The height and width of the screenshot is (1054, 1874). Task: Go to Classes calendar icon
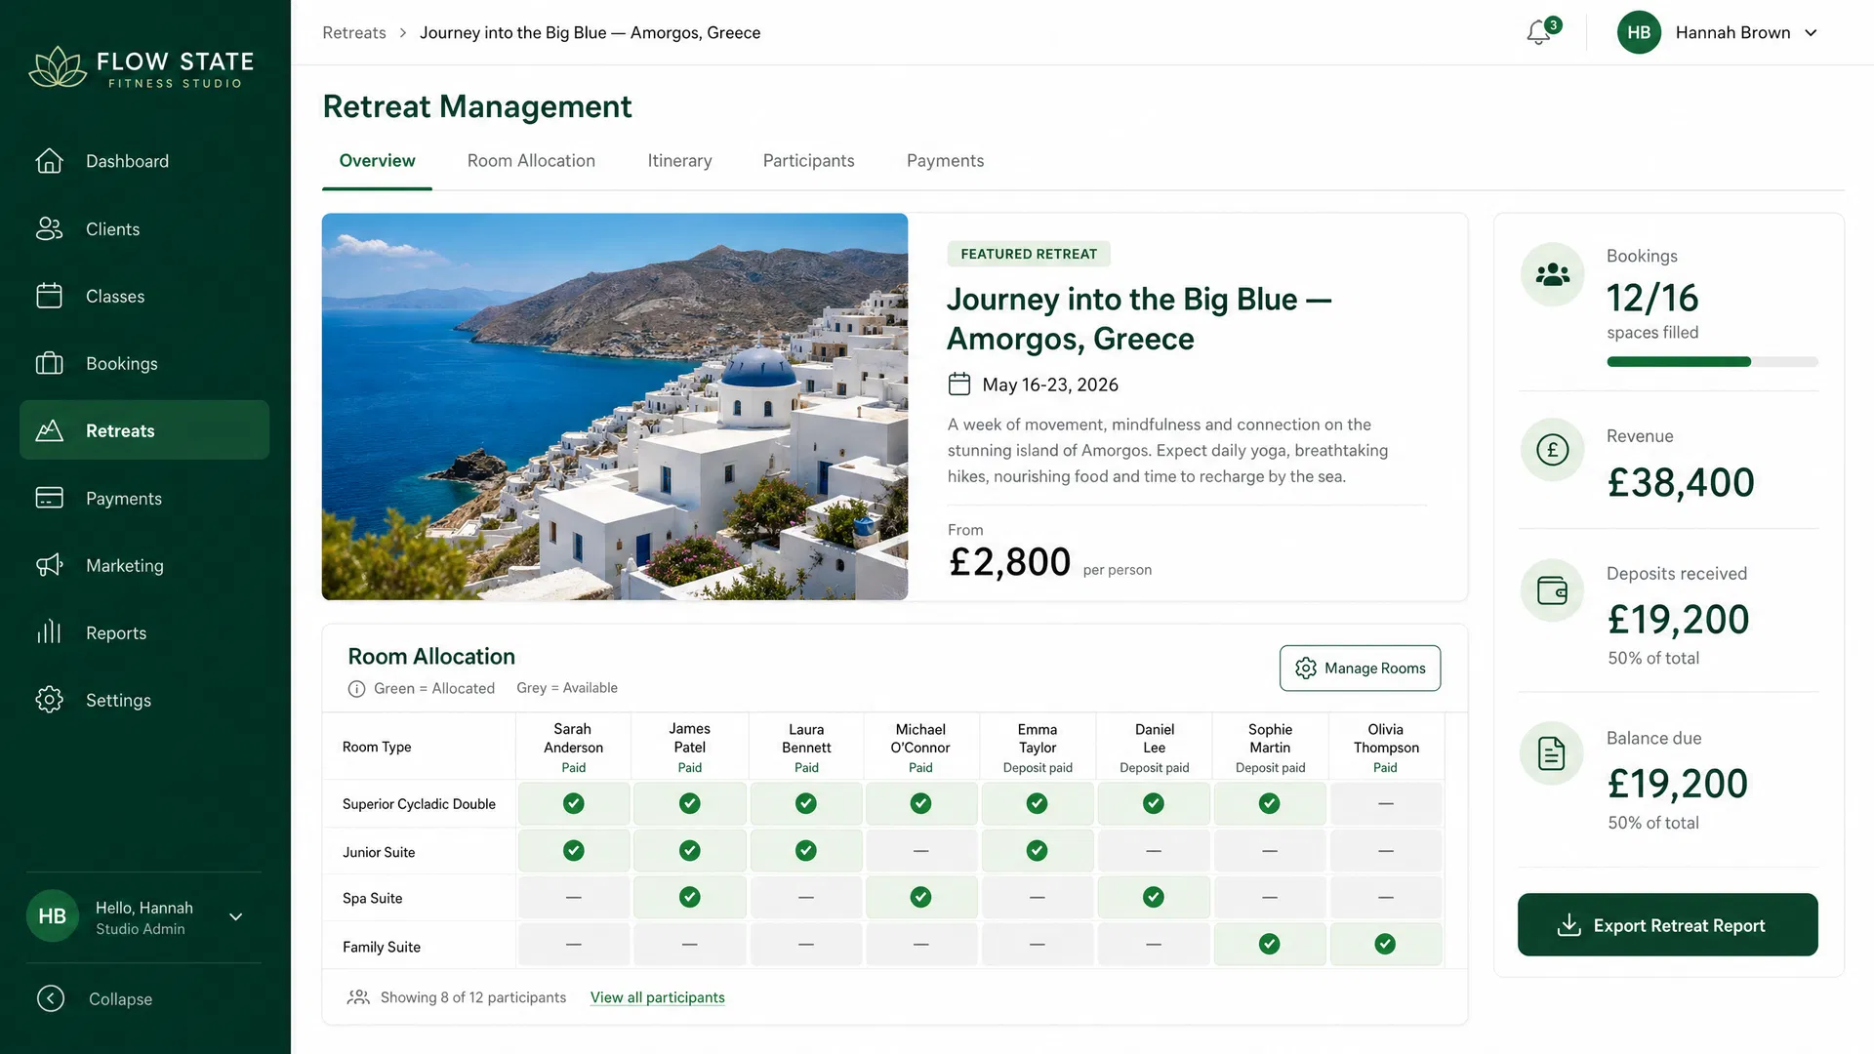click(x=49, y=296)
